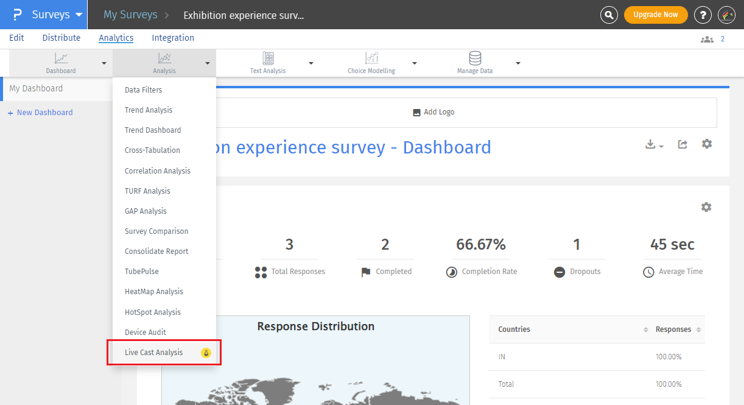Image resolution: width=744 pixels, height=405 pixels.
Task: Click the Upgrade Now button
Action: (x=656, y=15)
